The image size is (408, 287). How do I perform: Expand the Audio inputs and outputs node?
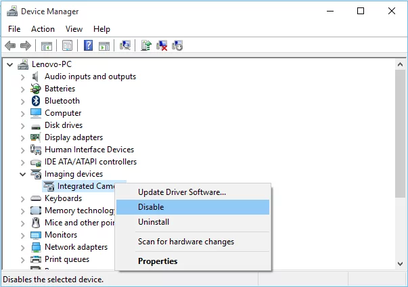pos(23,76)
